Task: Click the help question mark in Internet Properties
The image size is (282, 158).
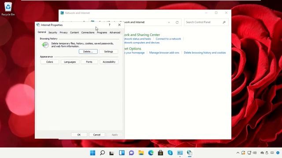Action: [x=109, y=25]
